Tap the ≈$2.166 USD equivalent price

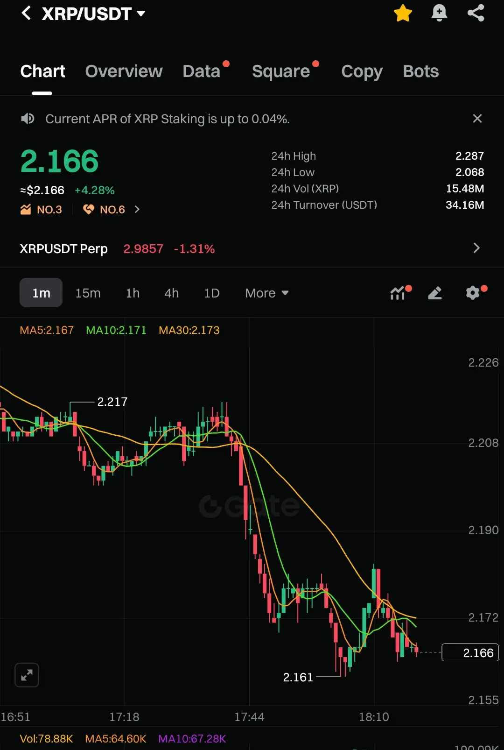[42, 191]
